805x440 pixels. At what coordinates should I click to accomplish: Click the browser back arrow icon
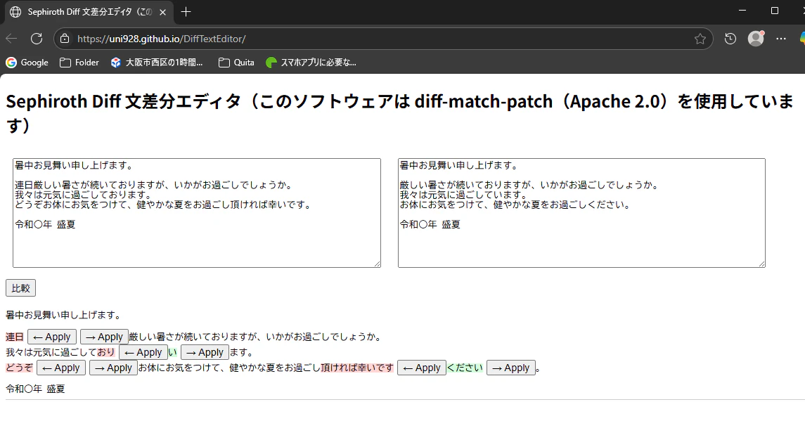(11, 39)
